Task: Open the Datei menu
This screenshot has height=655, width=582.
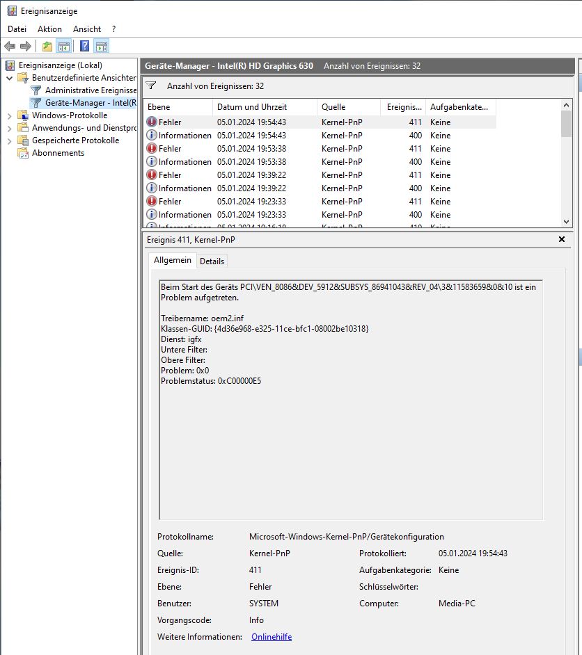Action: point(17,29)
